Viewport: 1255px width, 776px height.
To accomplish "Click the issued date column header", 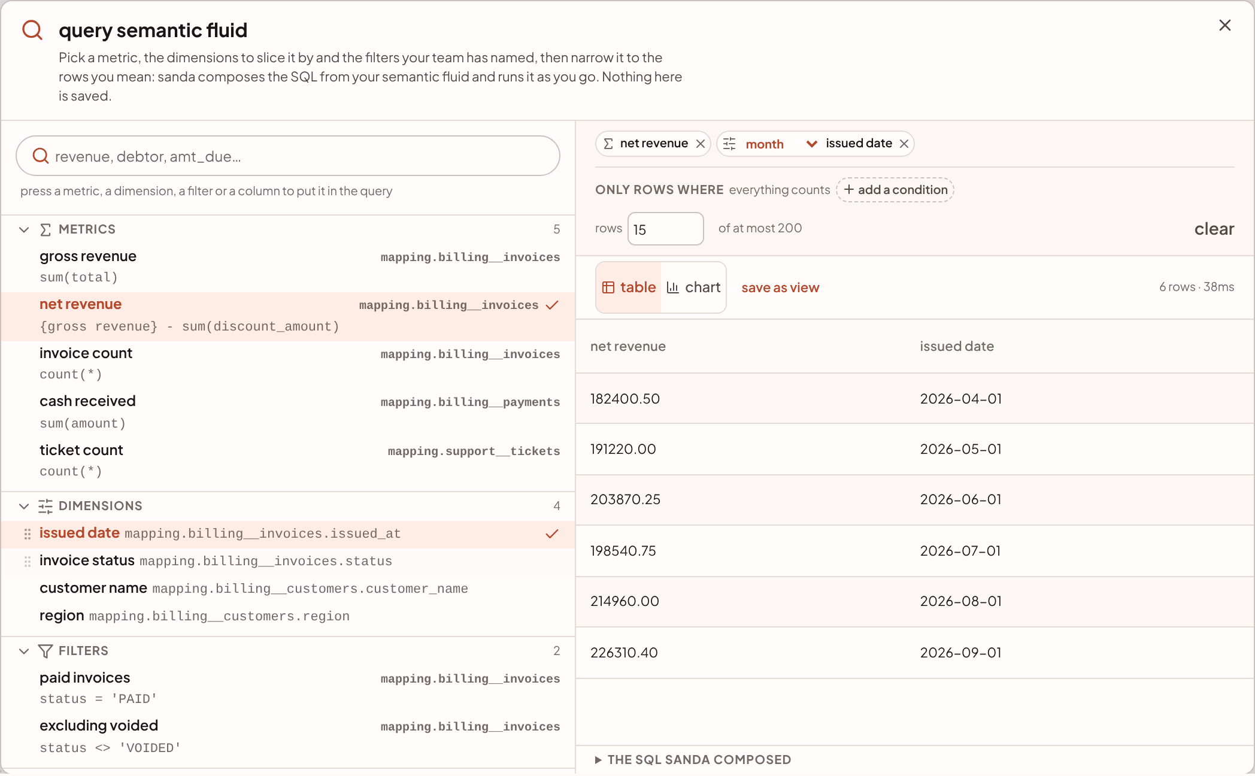I will pos(957,346).
